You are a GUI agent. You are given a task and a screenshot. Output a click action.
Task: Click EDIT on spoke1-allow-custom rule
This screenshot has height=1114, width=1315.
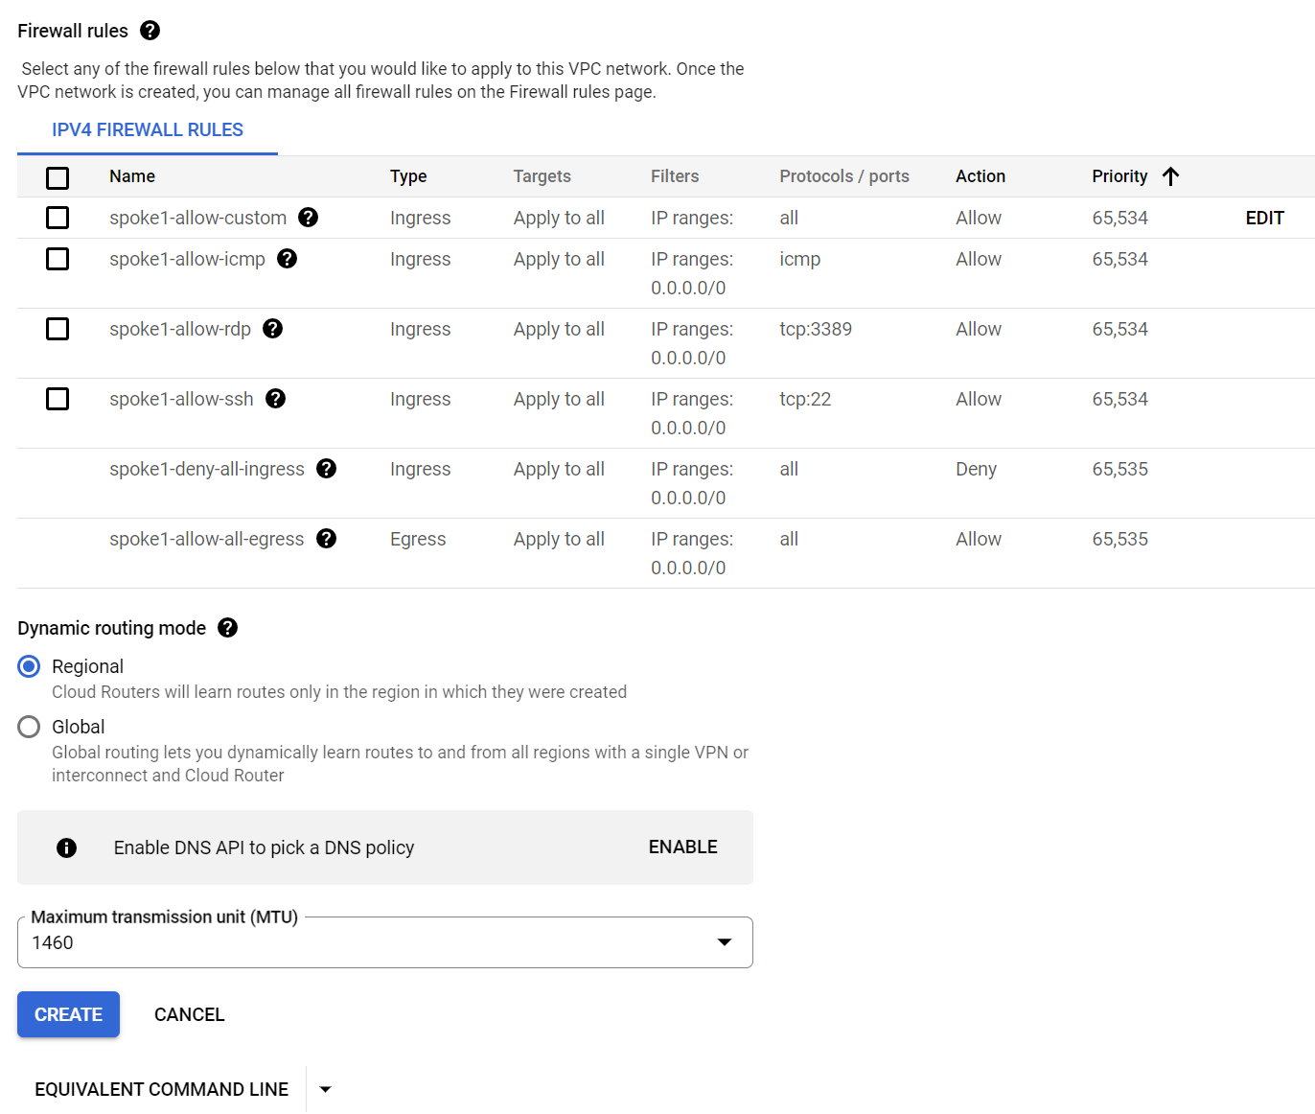tap(1264, 218)
